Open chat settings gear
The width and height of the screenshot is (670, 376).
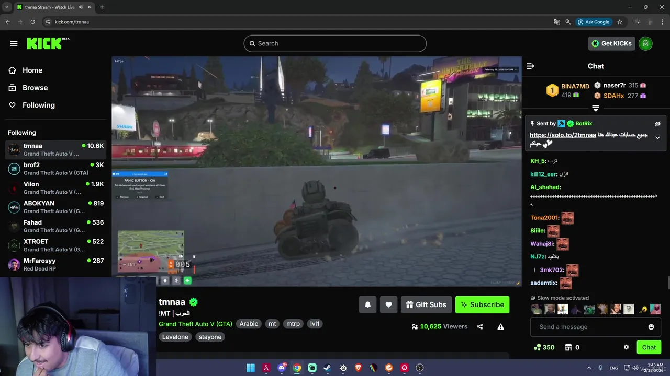coord(626,347)
